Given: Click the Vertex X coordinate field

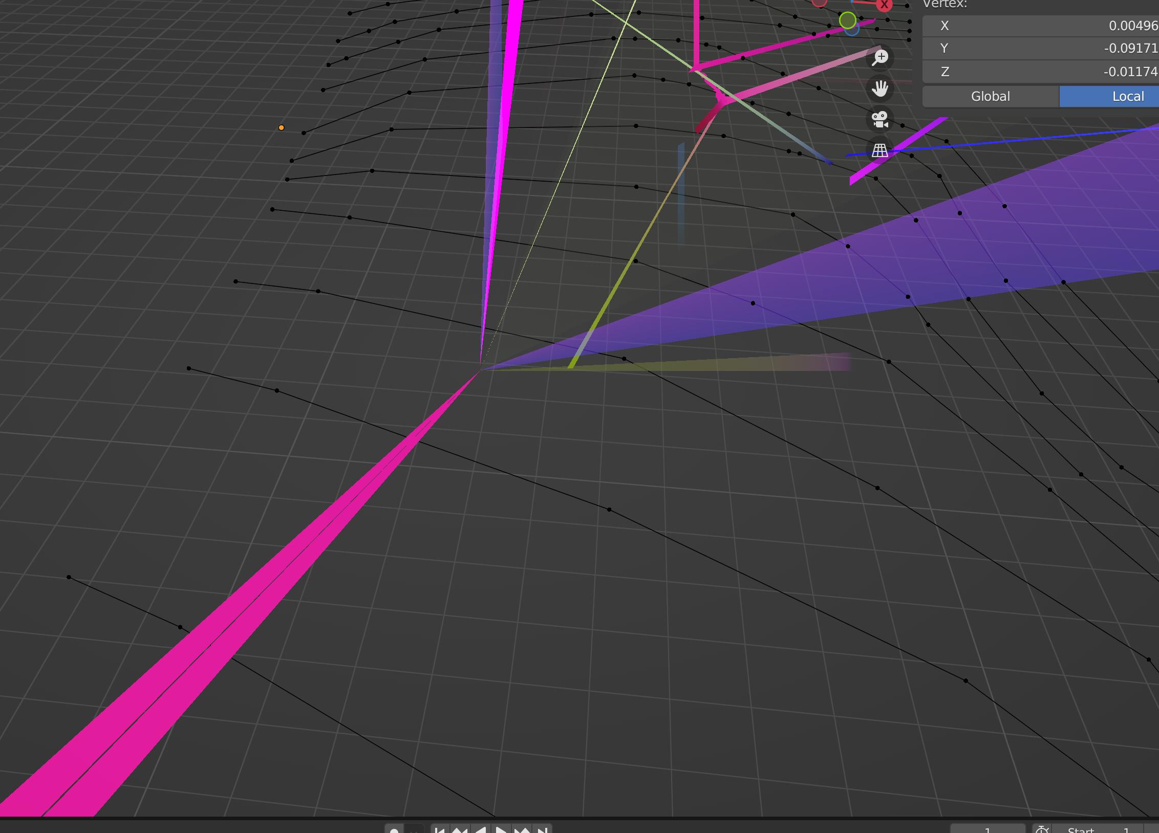Looking at the screenshot, I should (1040, 26).
